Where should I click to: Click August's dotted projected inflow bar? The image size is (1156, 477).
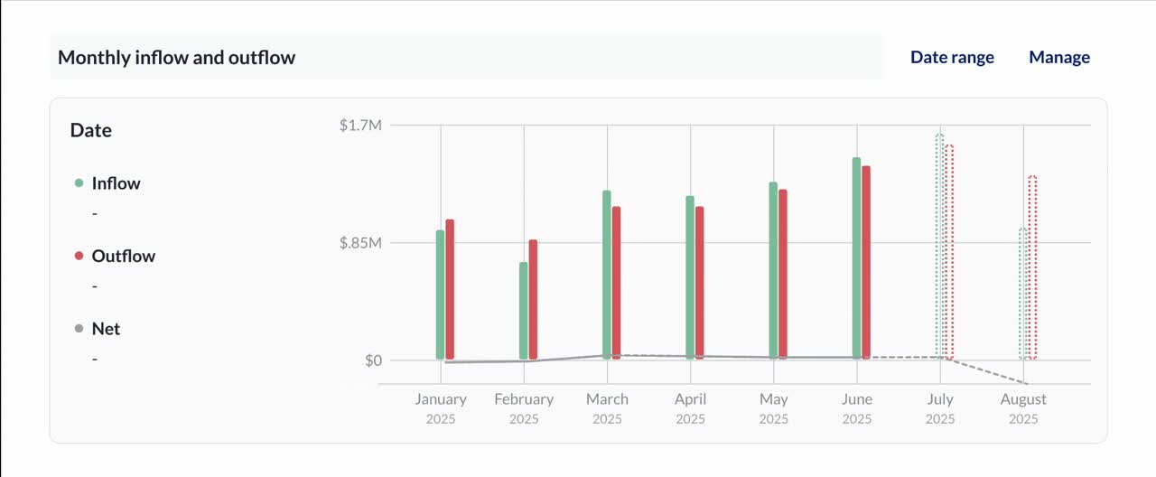pyautogui.click(x=1023, y=295)
